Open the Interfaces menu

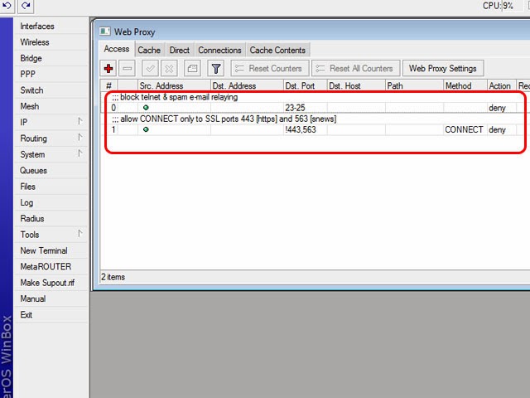click(51, 26)
